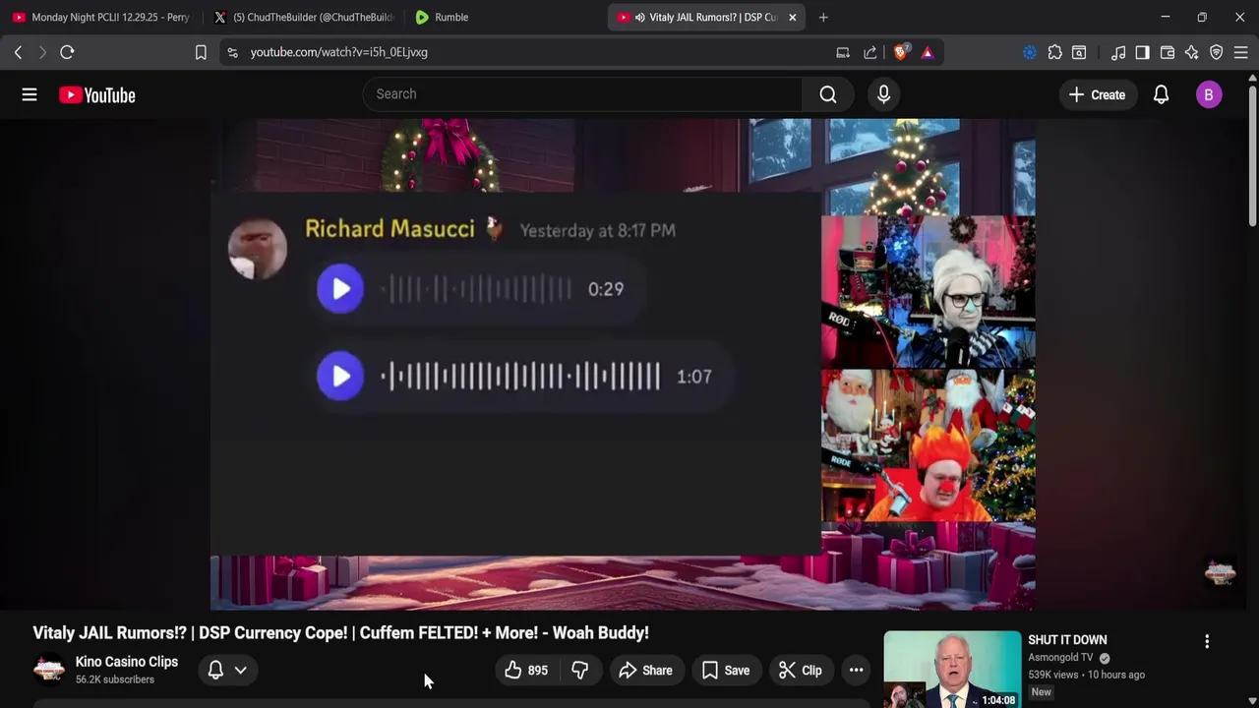Open Kino Casino Clips channel name
The width and height of the screenshot is (1259, 708).
coord(127,662)
